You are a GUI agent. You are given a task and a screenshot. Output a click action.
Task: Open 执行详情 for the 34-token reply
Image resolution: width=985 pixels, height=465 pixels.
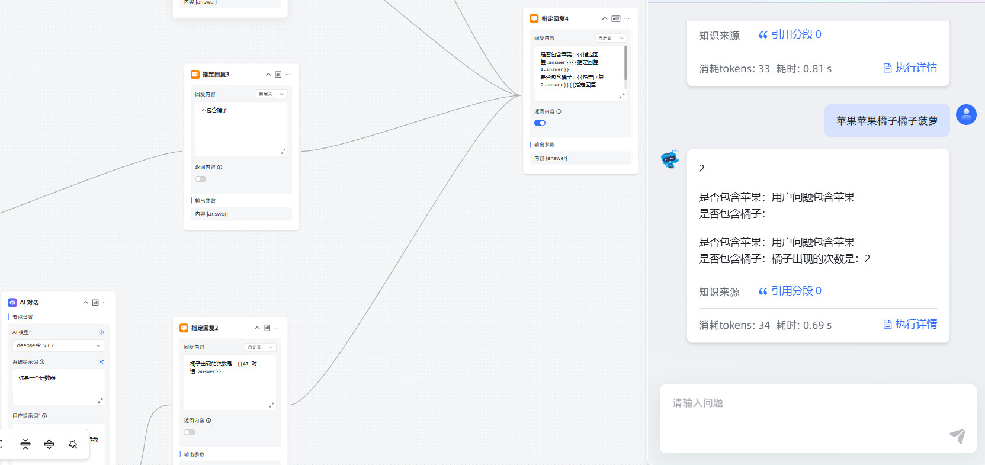(x=910, y=324)
